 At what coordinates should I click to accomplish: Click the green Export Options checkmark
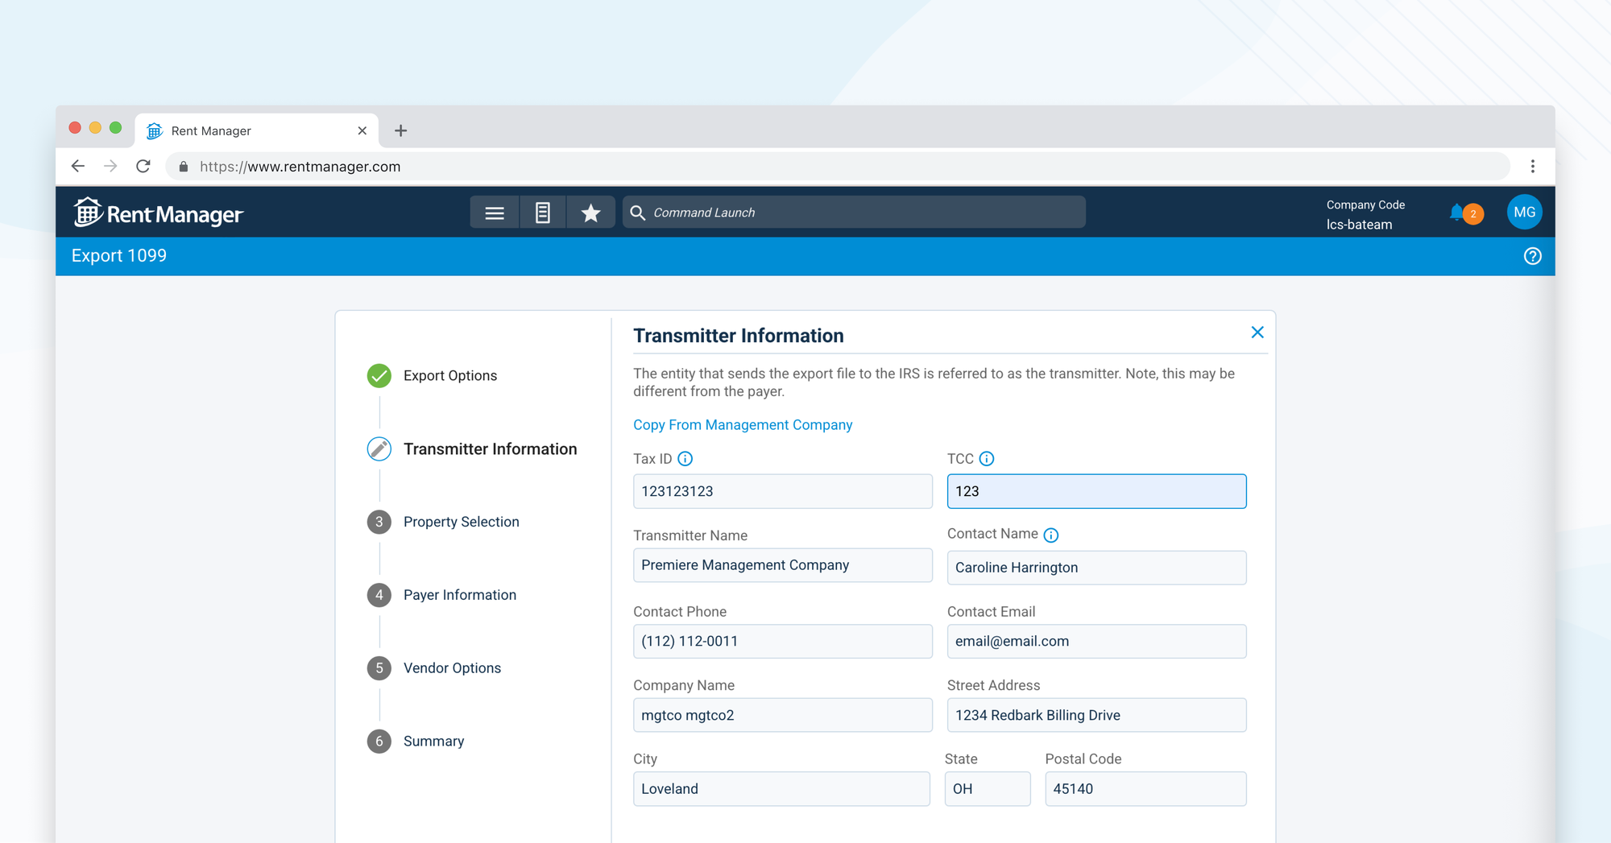click(x=379, y=376)
